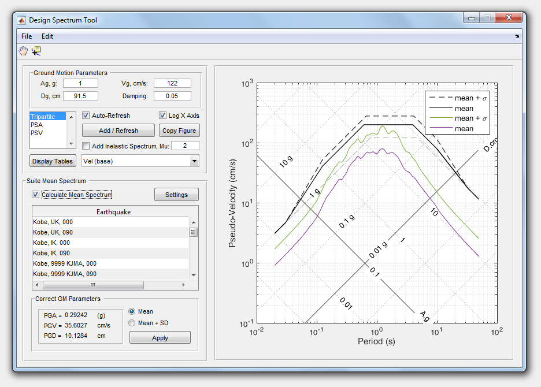Disable the Auto-Refresh checkbox

86,116
